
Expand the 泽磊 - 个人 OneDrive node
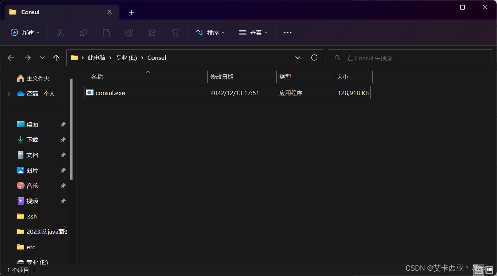[x=9, y=94]
